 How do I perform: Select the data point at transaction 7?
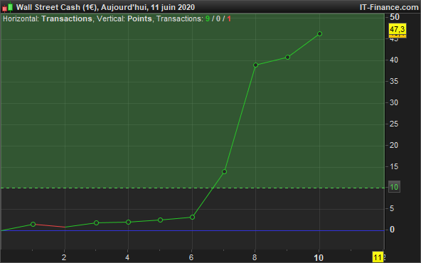[x=224, y=172]
